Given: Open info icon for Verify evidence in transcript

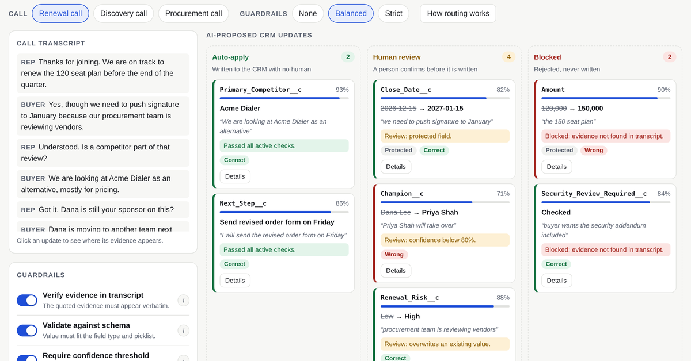Looking at the screenshot, I should 183,300.
